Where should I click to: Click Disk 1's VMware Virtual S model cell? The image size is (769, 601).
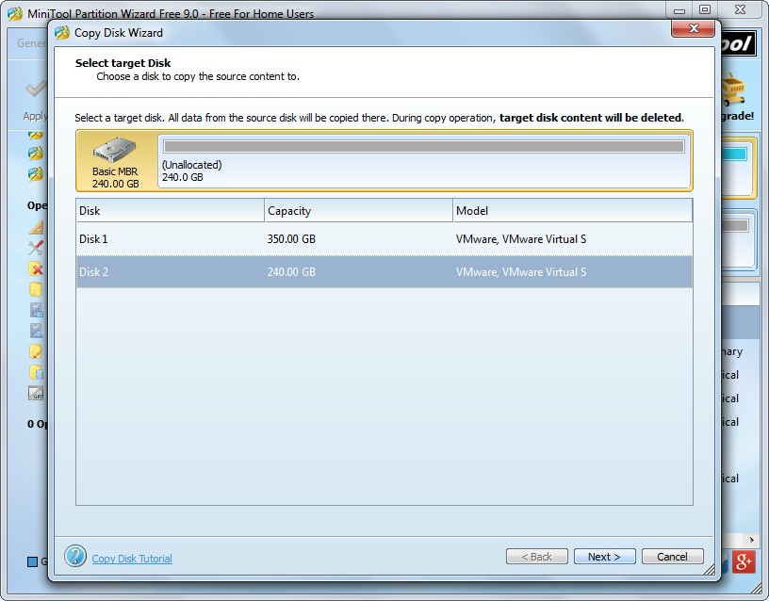click(521, 239)
